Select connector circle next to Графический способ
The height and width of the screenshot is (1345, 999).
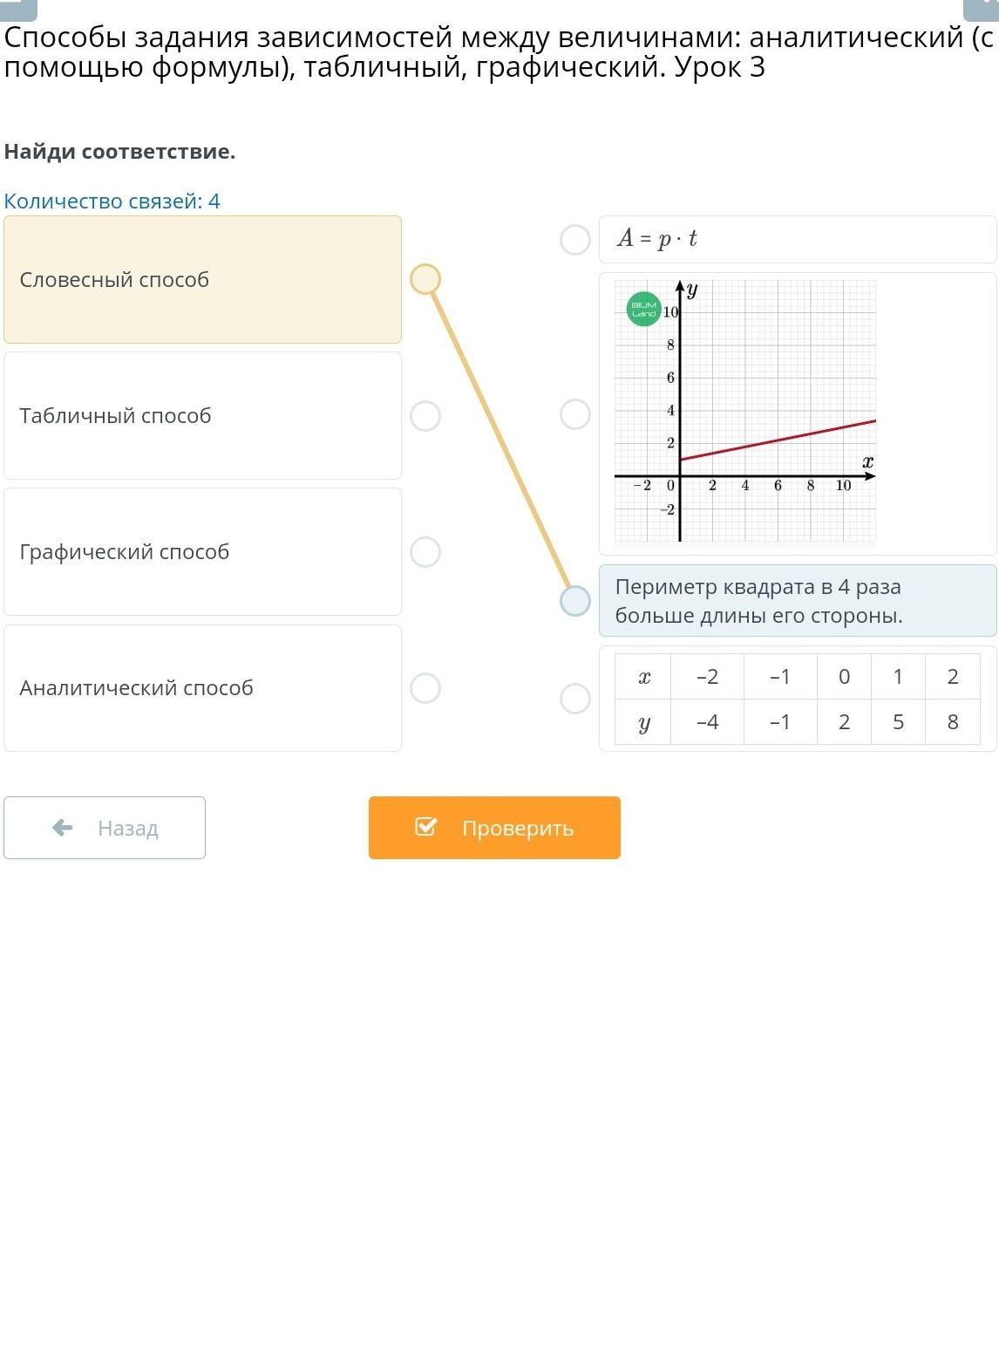425,552
